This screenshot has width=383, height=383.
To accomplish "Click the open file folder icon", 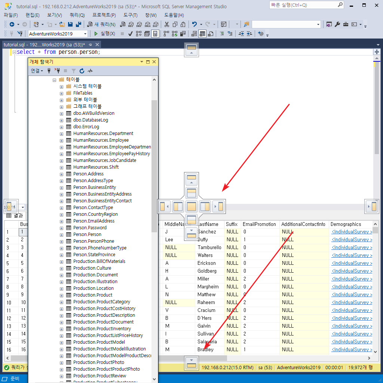I will click(62, 24).
